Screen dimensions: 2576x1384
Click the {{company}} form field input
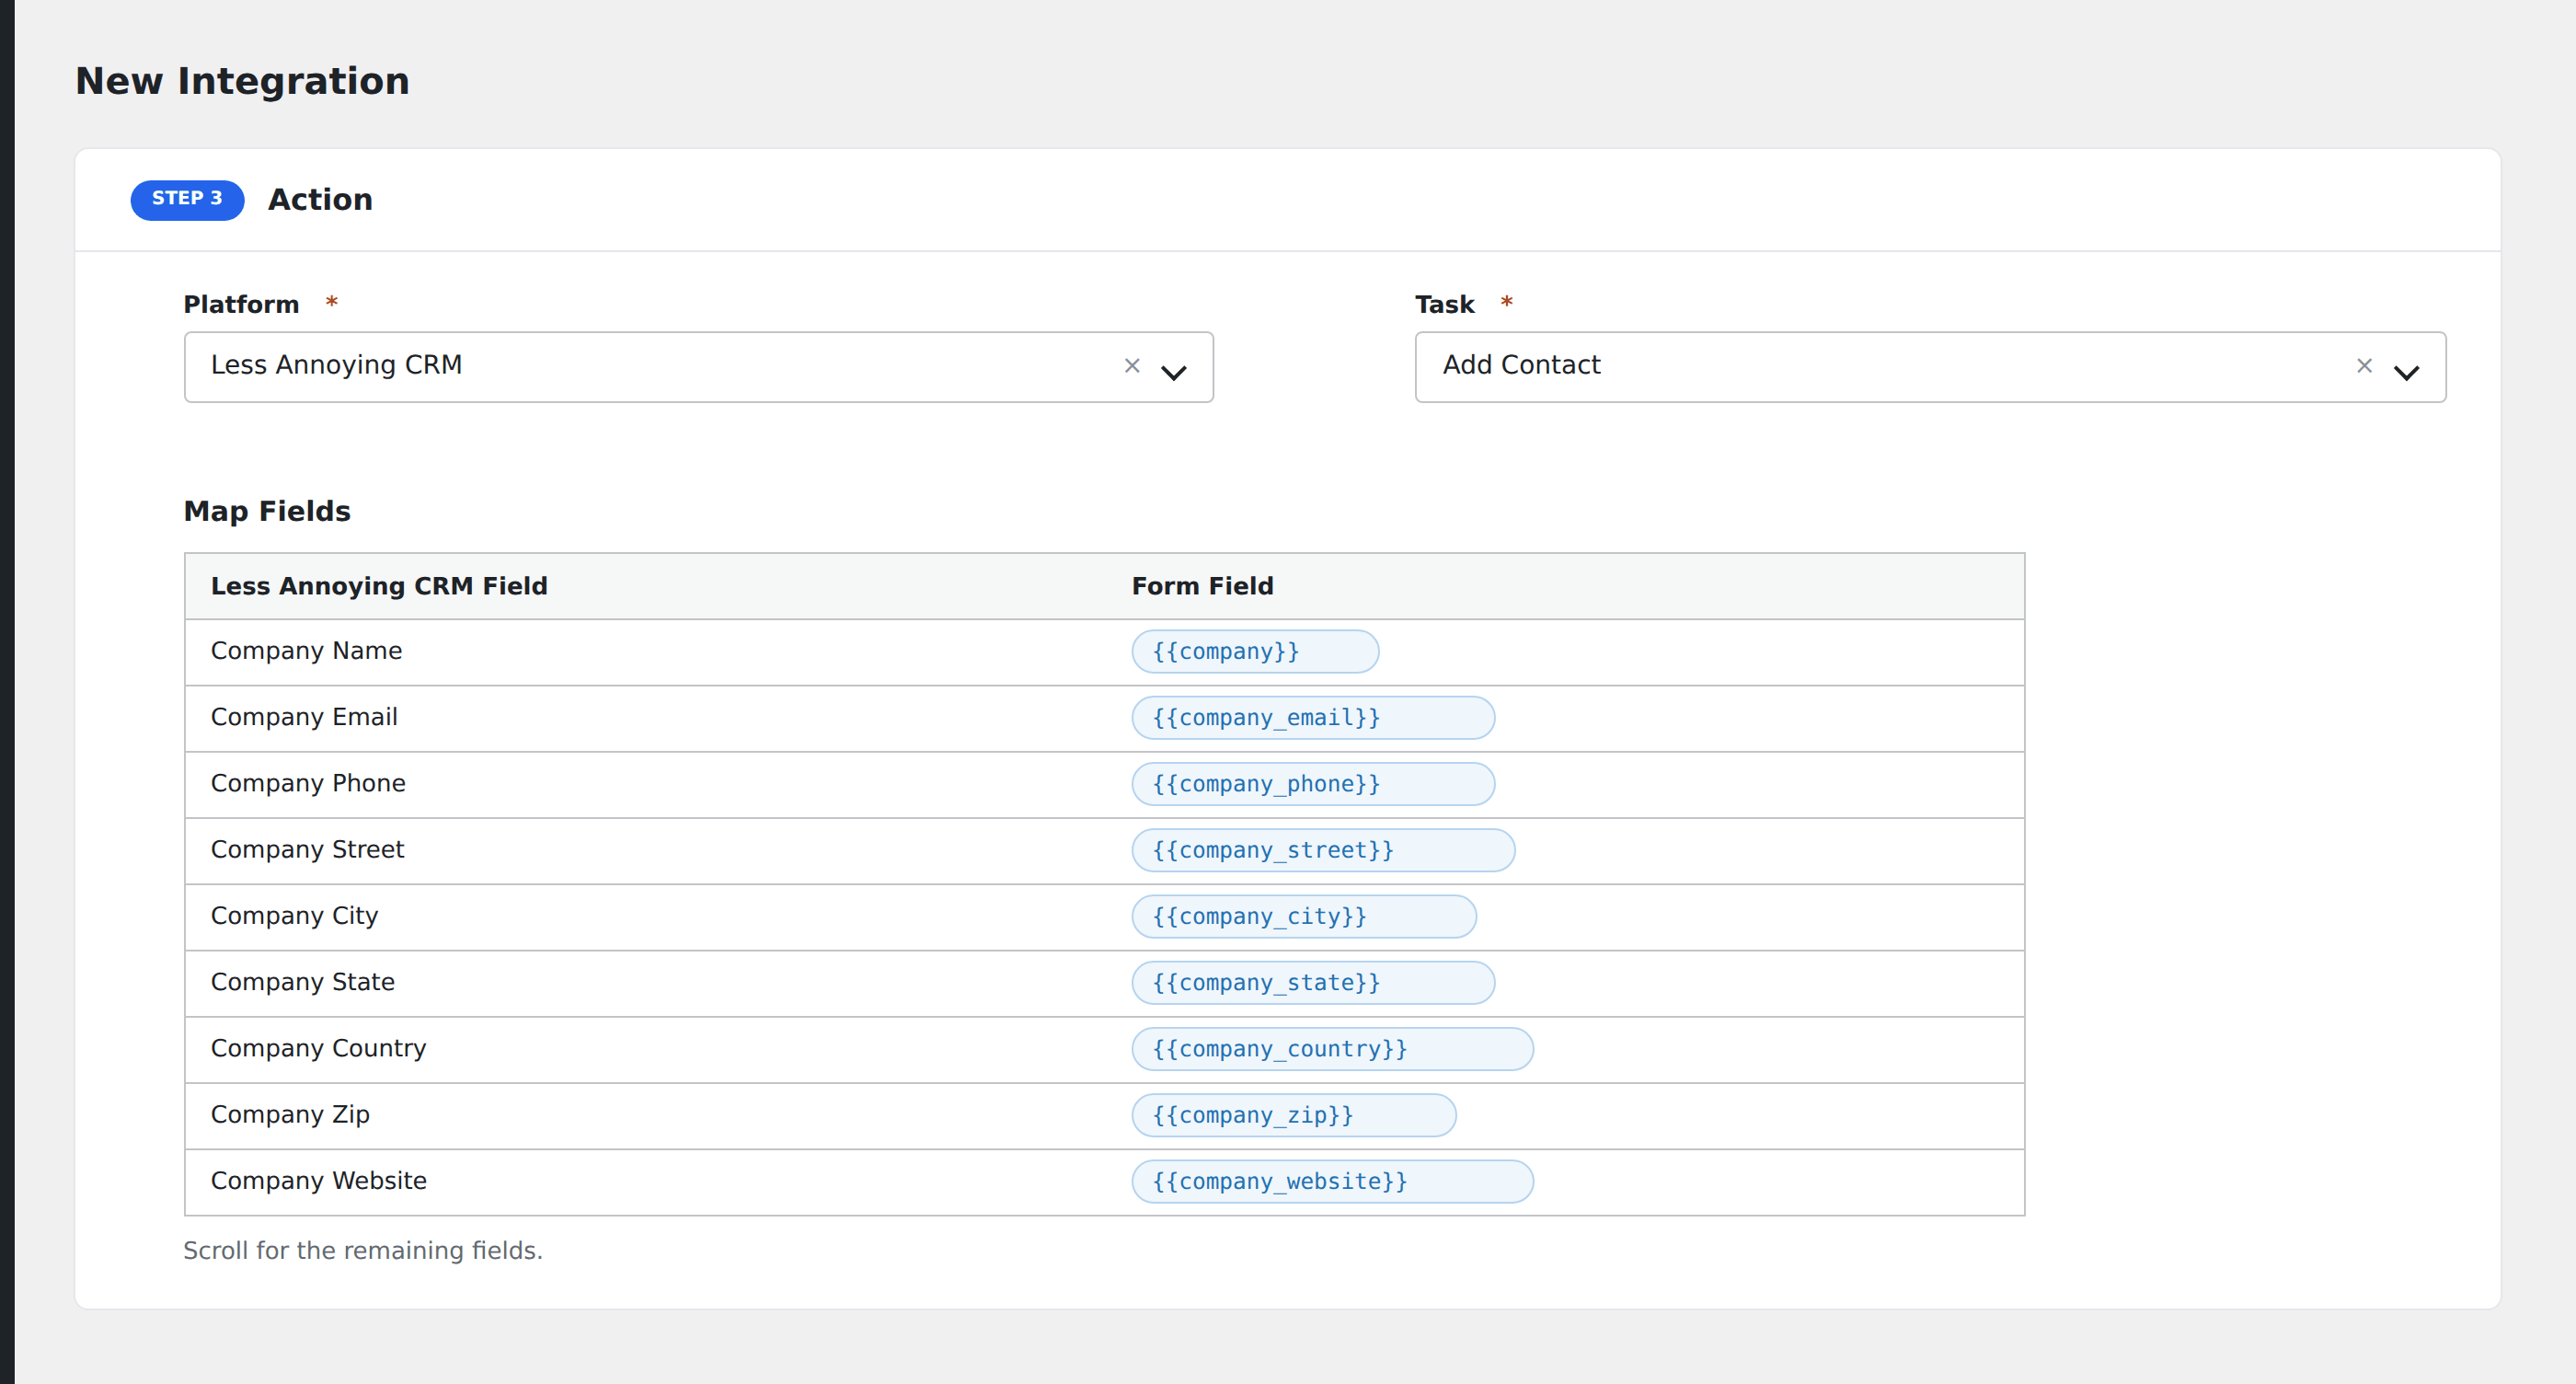[1255, 651]
